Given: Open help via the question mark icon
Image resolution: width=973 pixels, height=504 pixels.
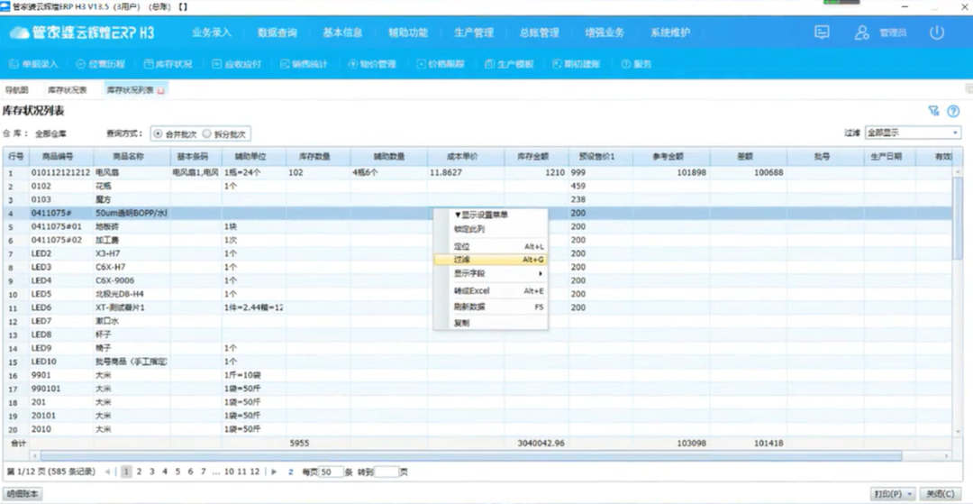Looking at the screenshot, I should coord(953,111).
